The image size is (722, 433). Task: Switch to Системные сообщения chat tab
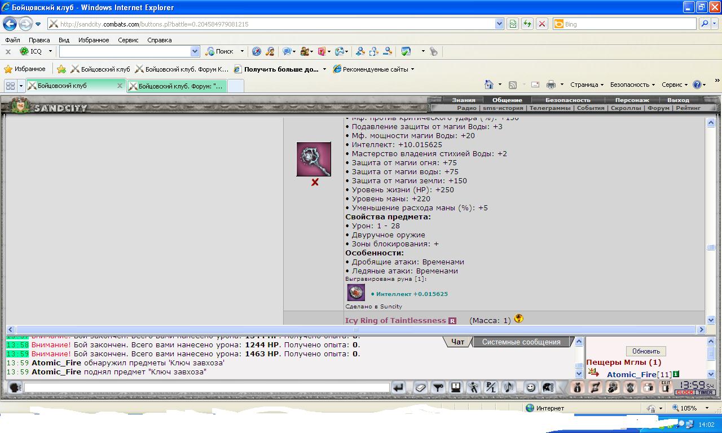(x=521, y=342)
